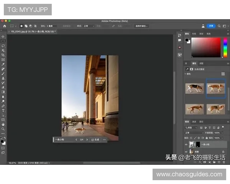Select the Type tool
This screenshot has width=230, height=184.
[x=3, y=110]
